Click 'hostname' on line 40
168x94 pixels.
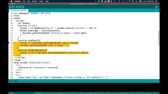(80, 28)
